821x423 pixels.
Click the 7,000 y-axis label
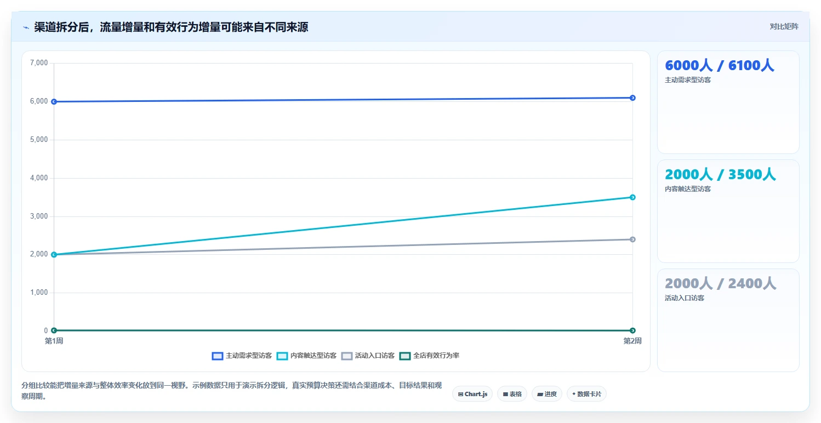point(39,63)
